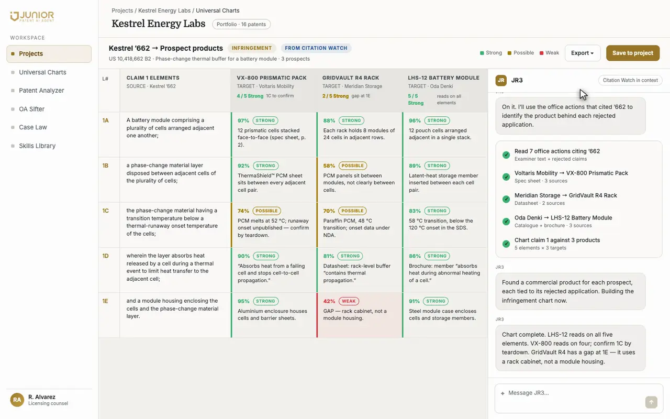Click the "4 / 5 Strong" summary
670x419 pixels.
250,96
